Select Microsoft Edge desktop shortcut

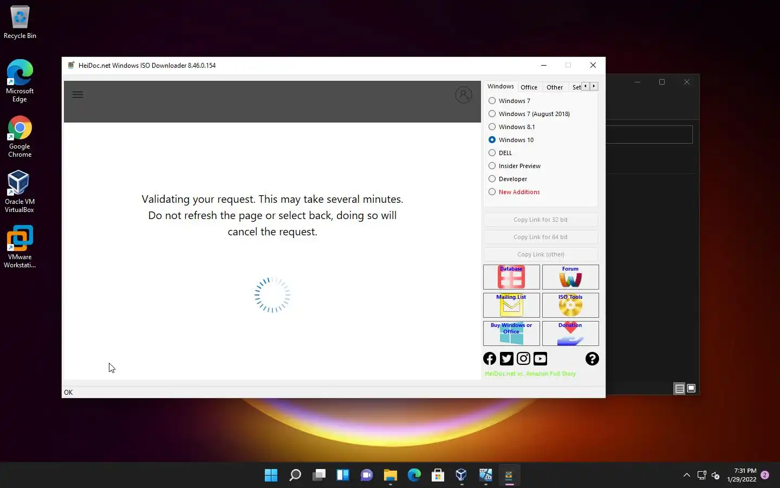(20, 81)
